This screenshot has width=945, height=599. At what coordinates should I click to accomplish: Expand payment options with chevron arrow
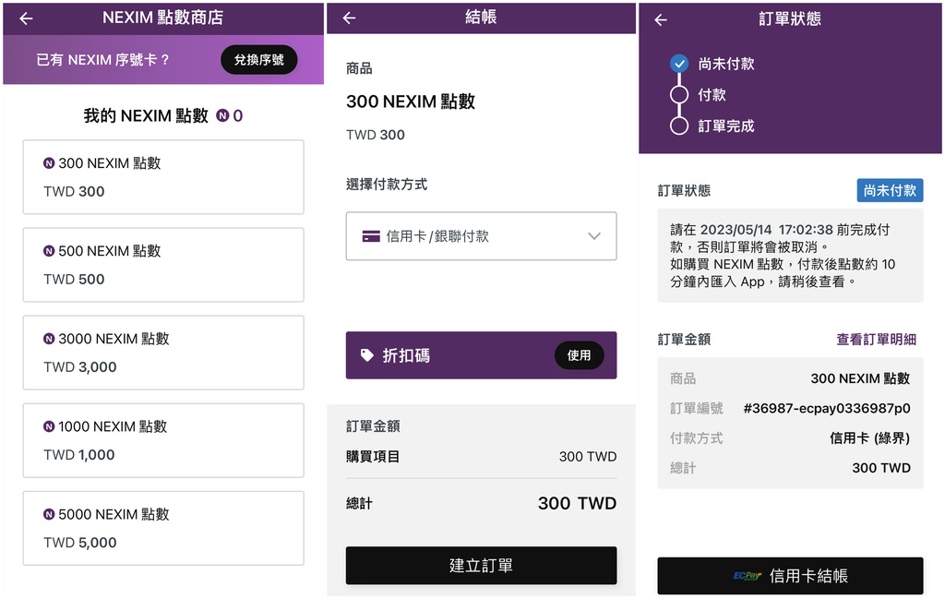tap(594, 236)
